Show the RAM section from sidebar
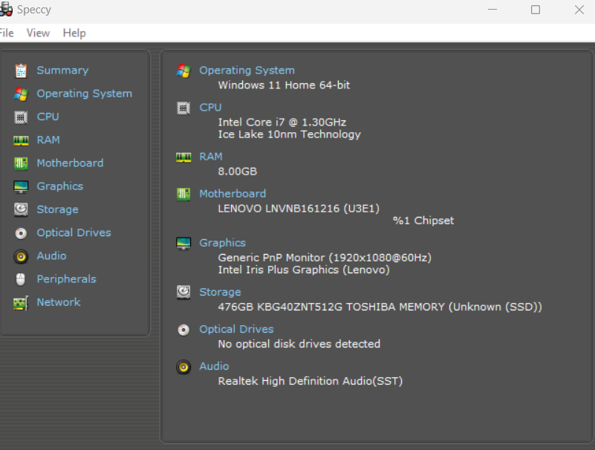Screen dimensions: 595x450 [48, 140]
